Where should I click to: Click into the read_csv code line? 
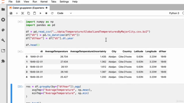click(88, 32)
